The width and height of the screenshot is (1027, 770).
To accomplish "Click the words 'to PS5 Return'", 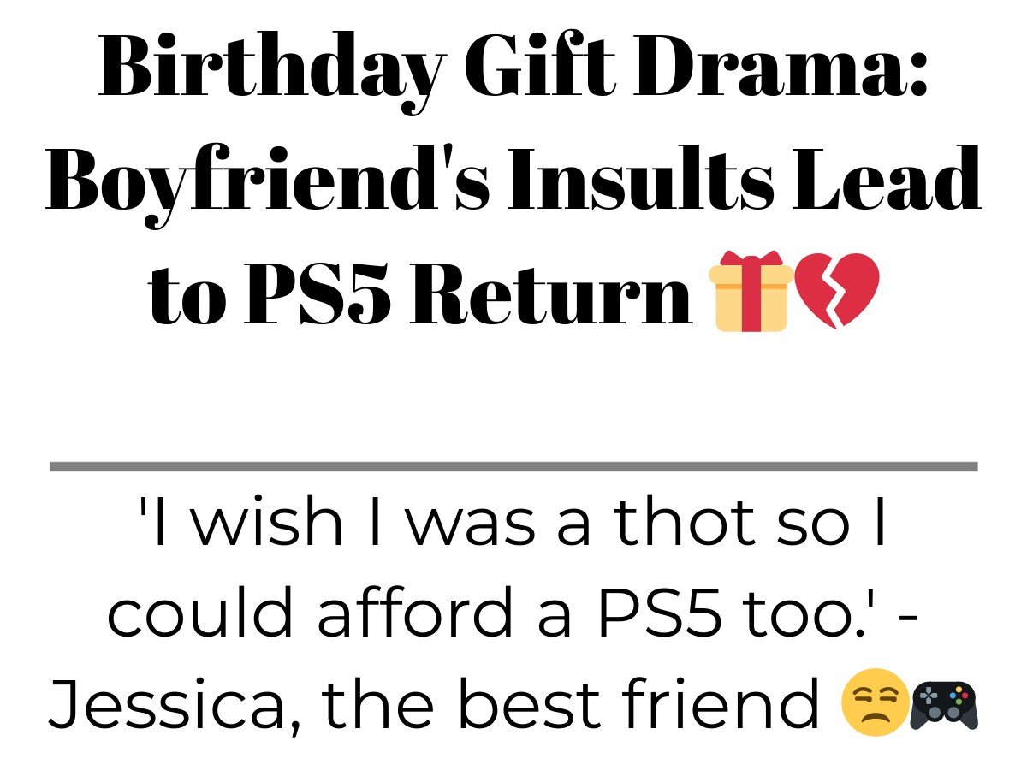I will click(x=419, y=291).
